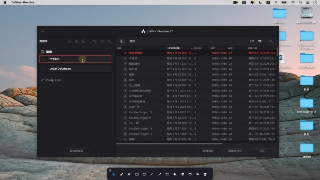
Task: Select the Local Database entry
Action: coord(75,69)
